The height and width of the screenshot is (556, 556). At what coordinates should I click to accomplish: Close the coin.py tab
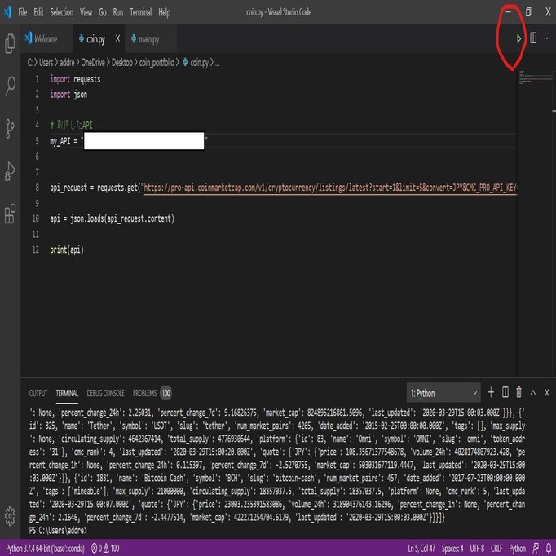point(117,38)
